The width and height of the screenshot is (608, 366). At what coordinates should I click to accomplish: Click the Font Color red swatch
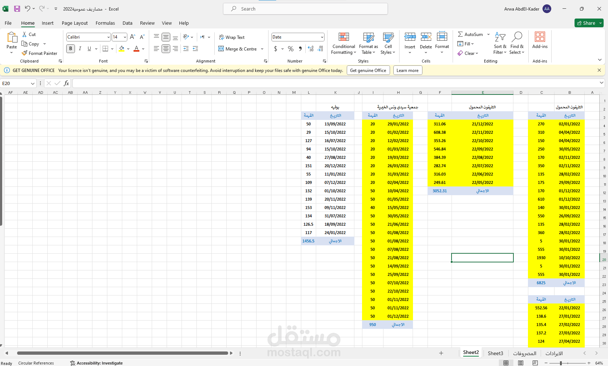coord(136,48)
